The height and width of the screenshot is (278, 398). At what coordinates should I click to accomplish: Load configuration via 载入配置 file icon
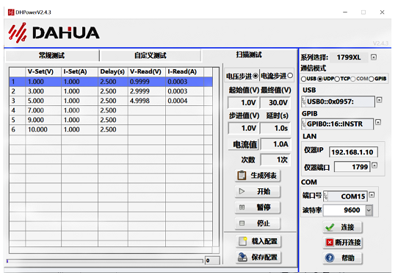coord(242,241)
